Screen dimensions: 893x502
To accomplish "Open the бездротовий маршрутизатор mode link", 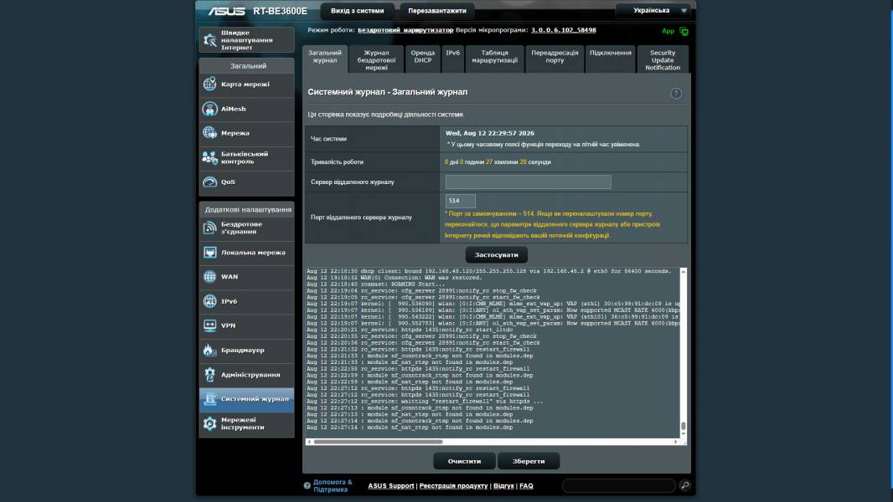I will pos(405,30).
